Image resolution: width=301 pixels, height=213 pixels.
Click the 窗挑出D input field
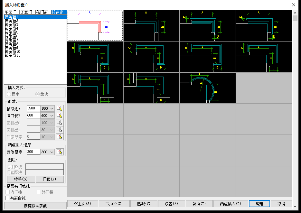[33, 130]
